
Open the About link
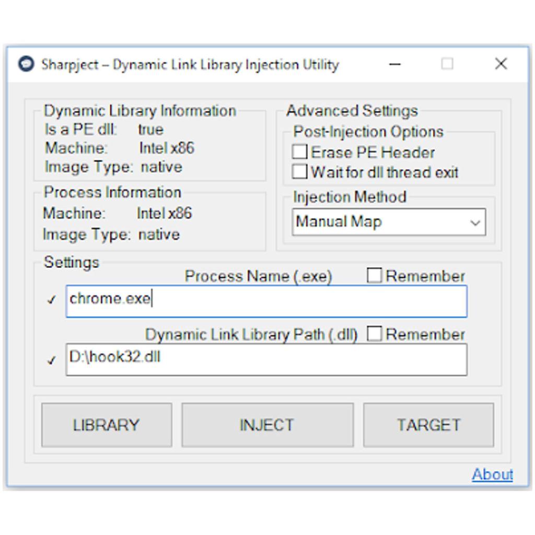(x=492, y=474)
